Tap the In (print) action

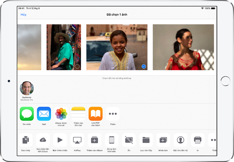(198, 140)
